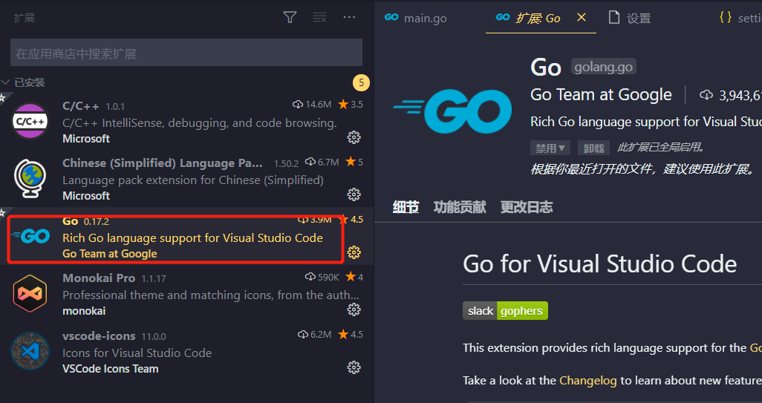
Task: Click the Chinese Language Pack 6.7M downloads
Action: click(x=322, y=162)
